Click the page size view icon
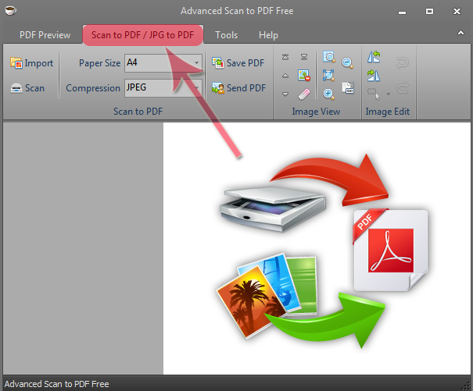This screenshot has height=391, width=473. pos(348,87)
